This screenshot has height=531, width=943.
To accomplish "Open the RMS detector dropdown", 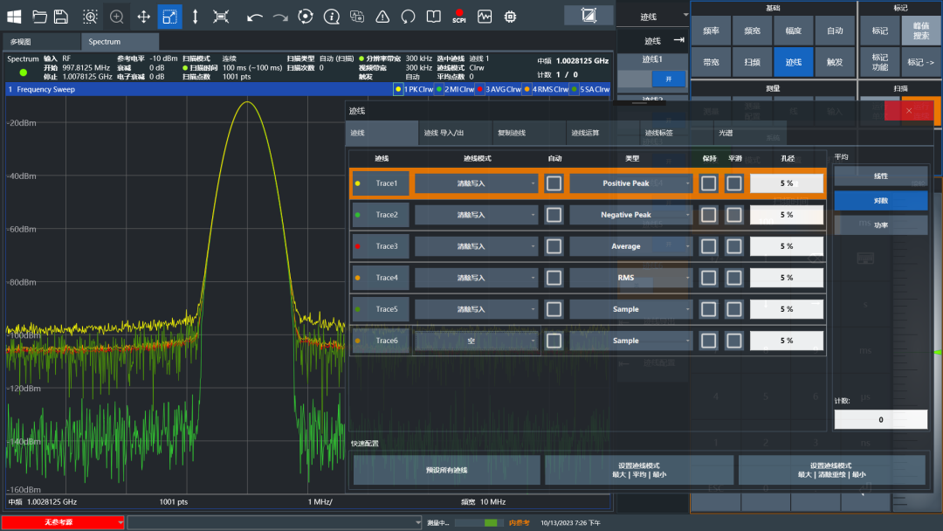I will [x=631, y=277].
